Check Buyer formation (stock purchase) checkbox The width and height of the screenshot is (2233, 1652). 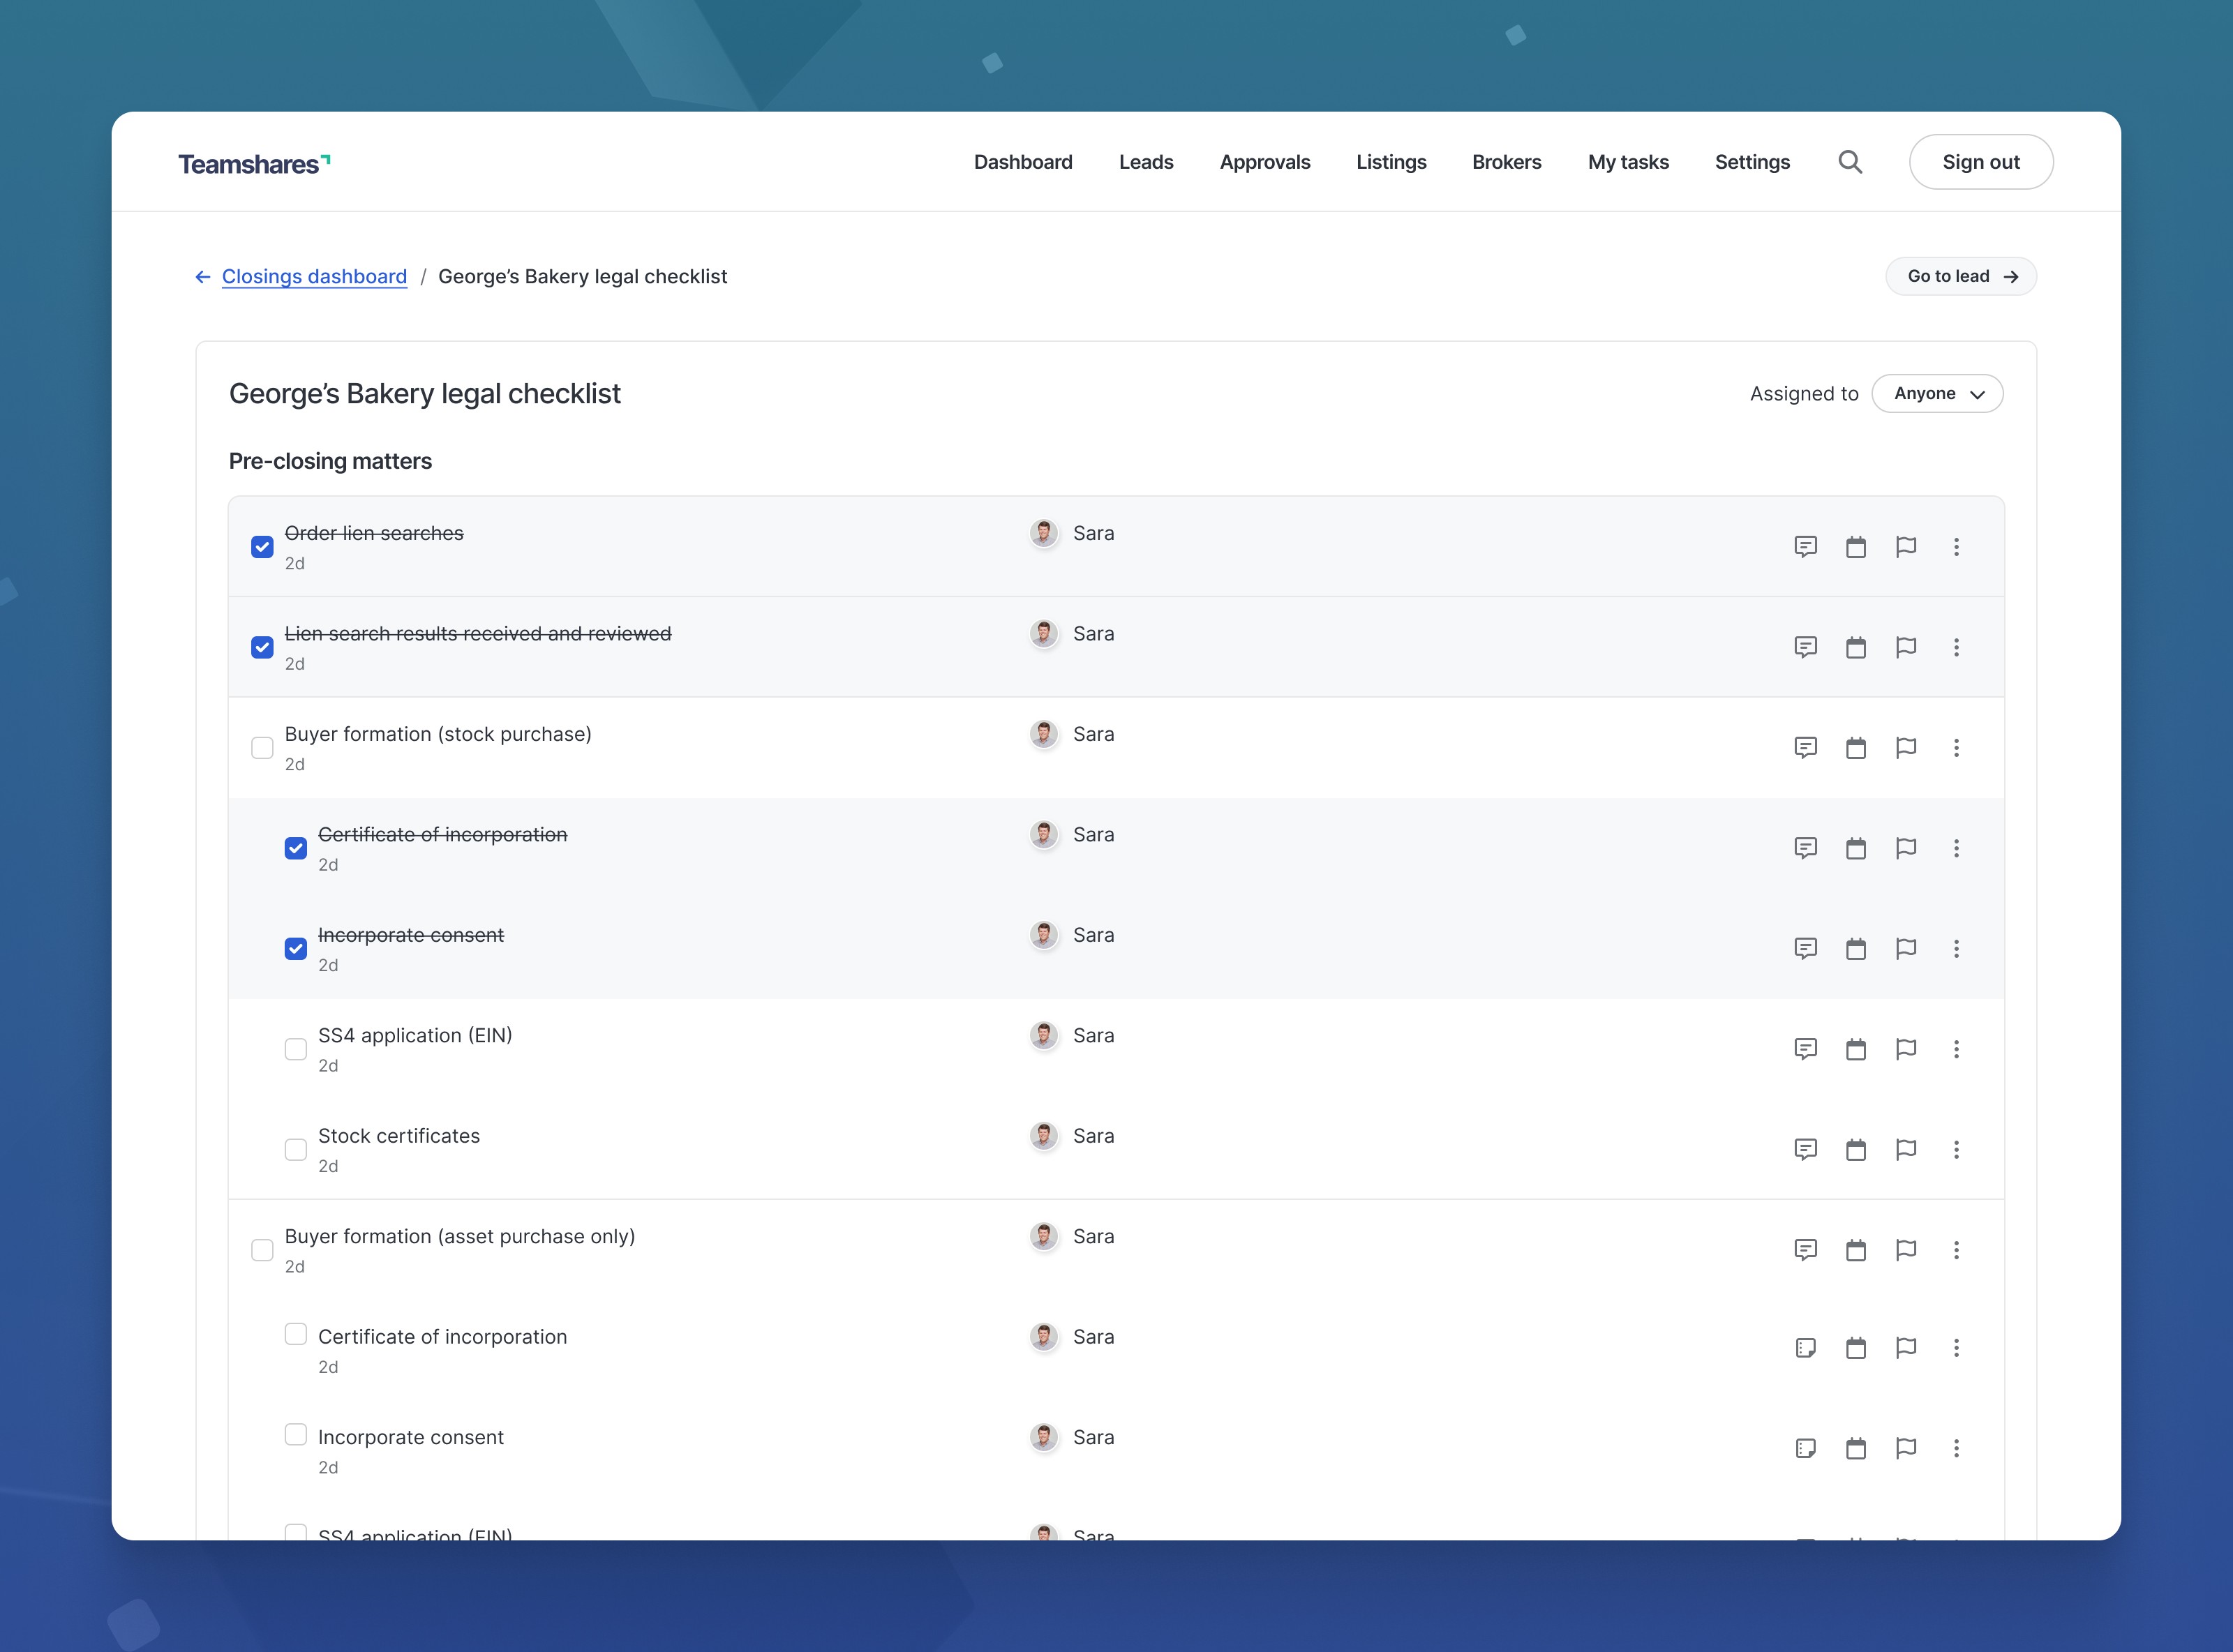262,748
